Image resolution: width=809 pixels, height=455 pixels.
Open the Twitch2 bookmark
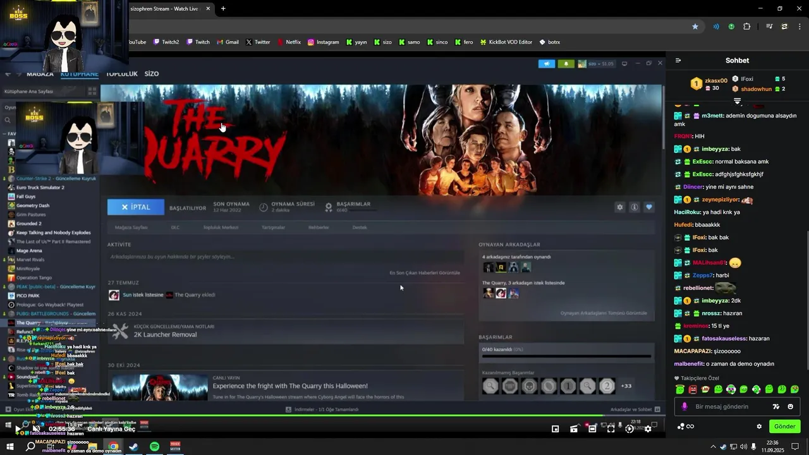pyautogui.click(x=166, y=42)
